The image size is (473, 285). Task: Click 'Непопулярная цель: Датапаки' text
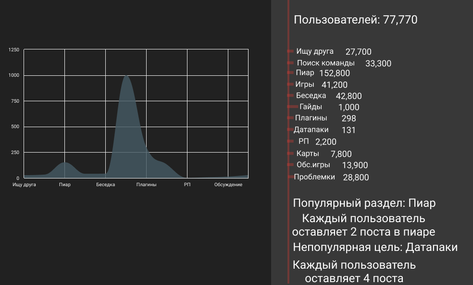375,247
